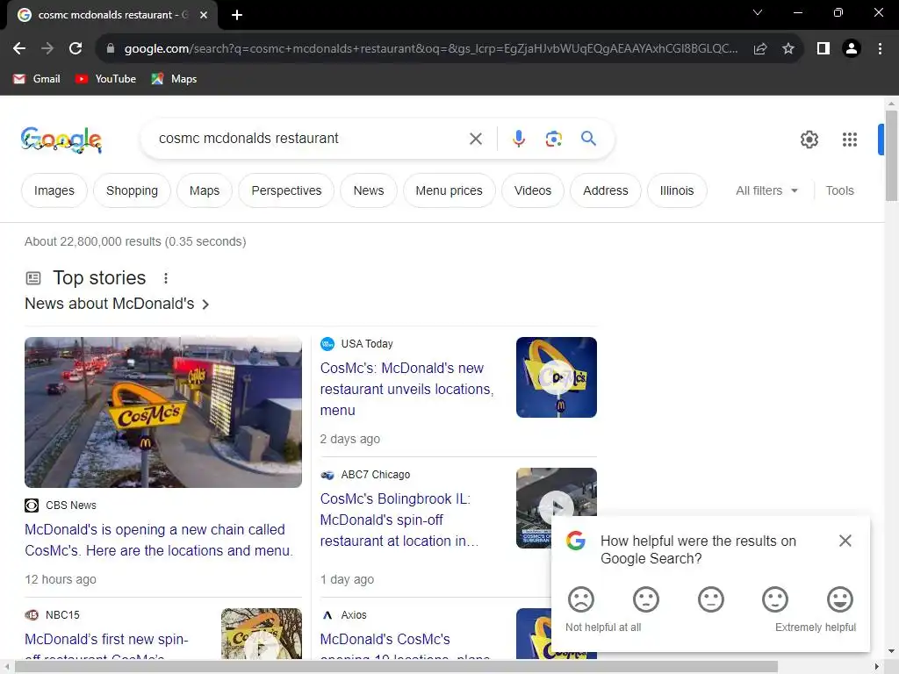Screen dimensions: 899x674
Task: Switch to the Images filter
Action: coord(54,190)
